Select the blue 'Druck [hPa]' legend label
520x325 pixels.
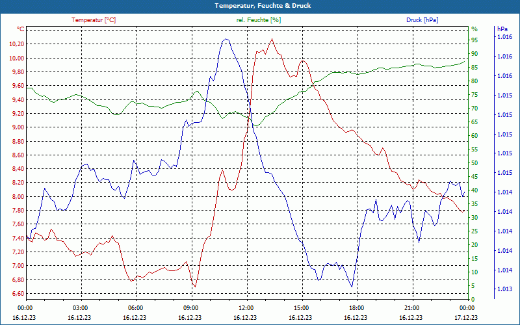(422, 20)
